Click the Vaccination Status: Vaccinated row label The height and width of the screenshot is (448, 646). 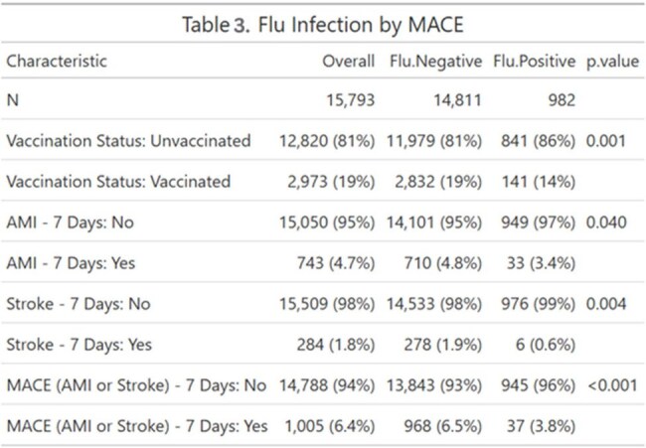118,182
